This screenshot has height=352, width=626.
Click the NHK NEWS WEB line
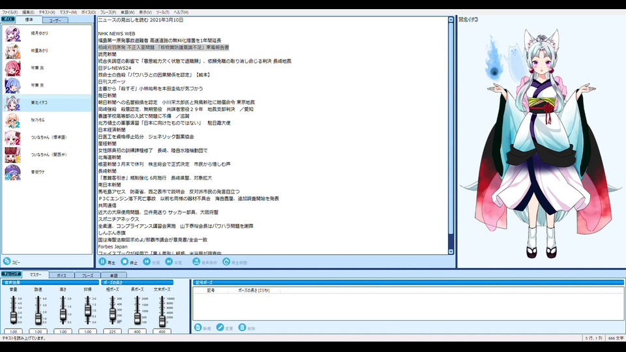point(117,34)
